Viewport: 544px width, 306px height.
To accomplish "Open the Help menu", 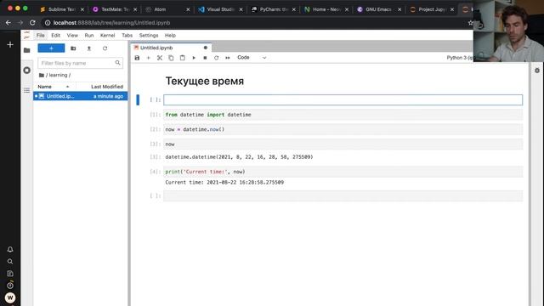I will coord(170,36).
